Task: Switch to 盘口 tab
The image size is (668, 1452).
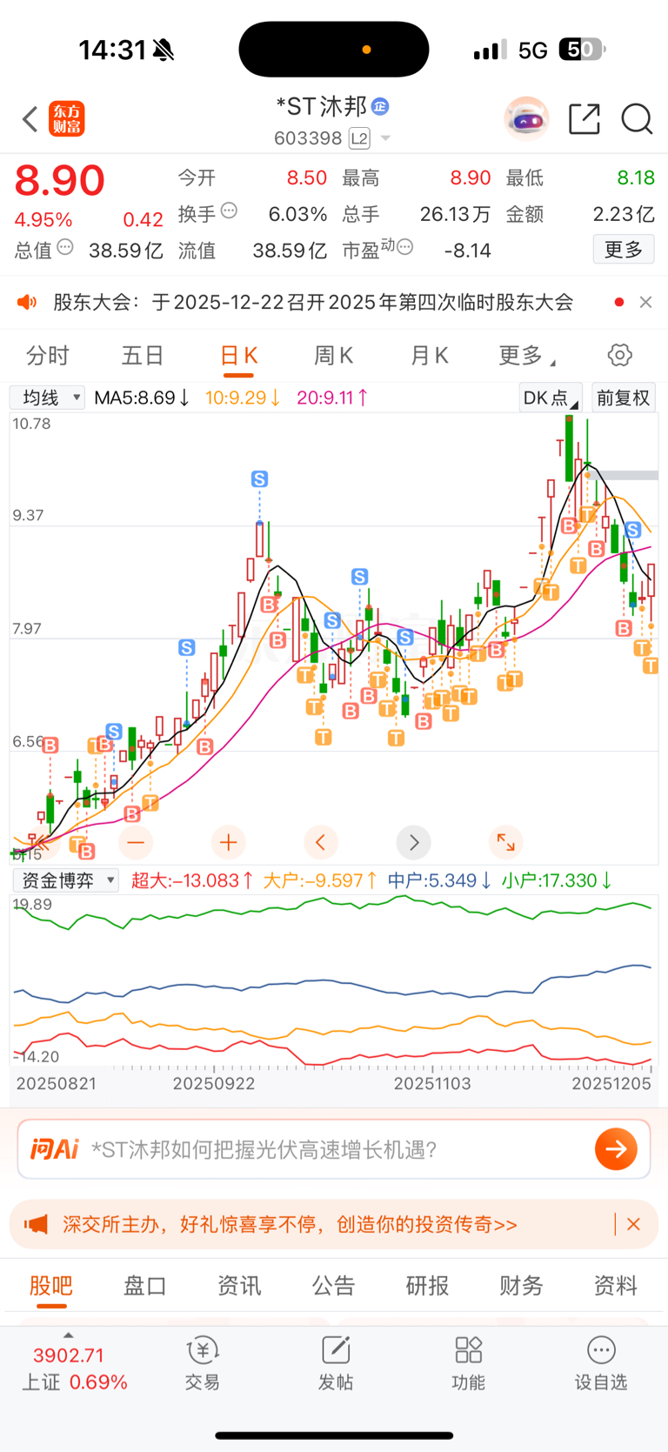Action: 145,1286
